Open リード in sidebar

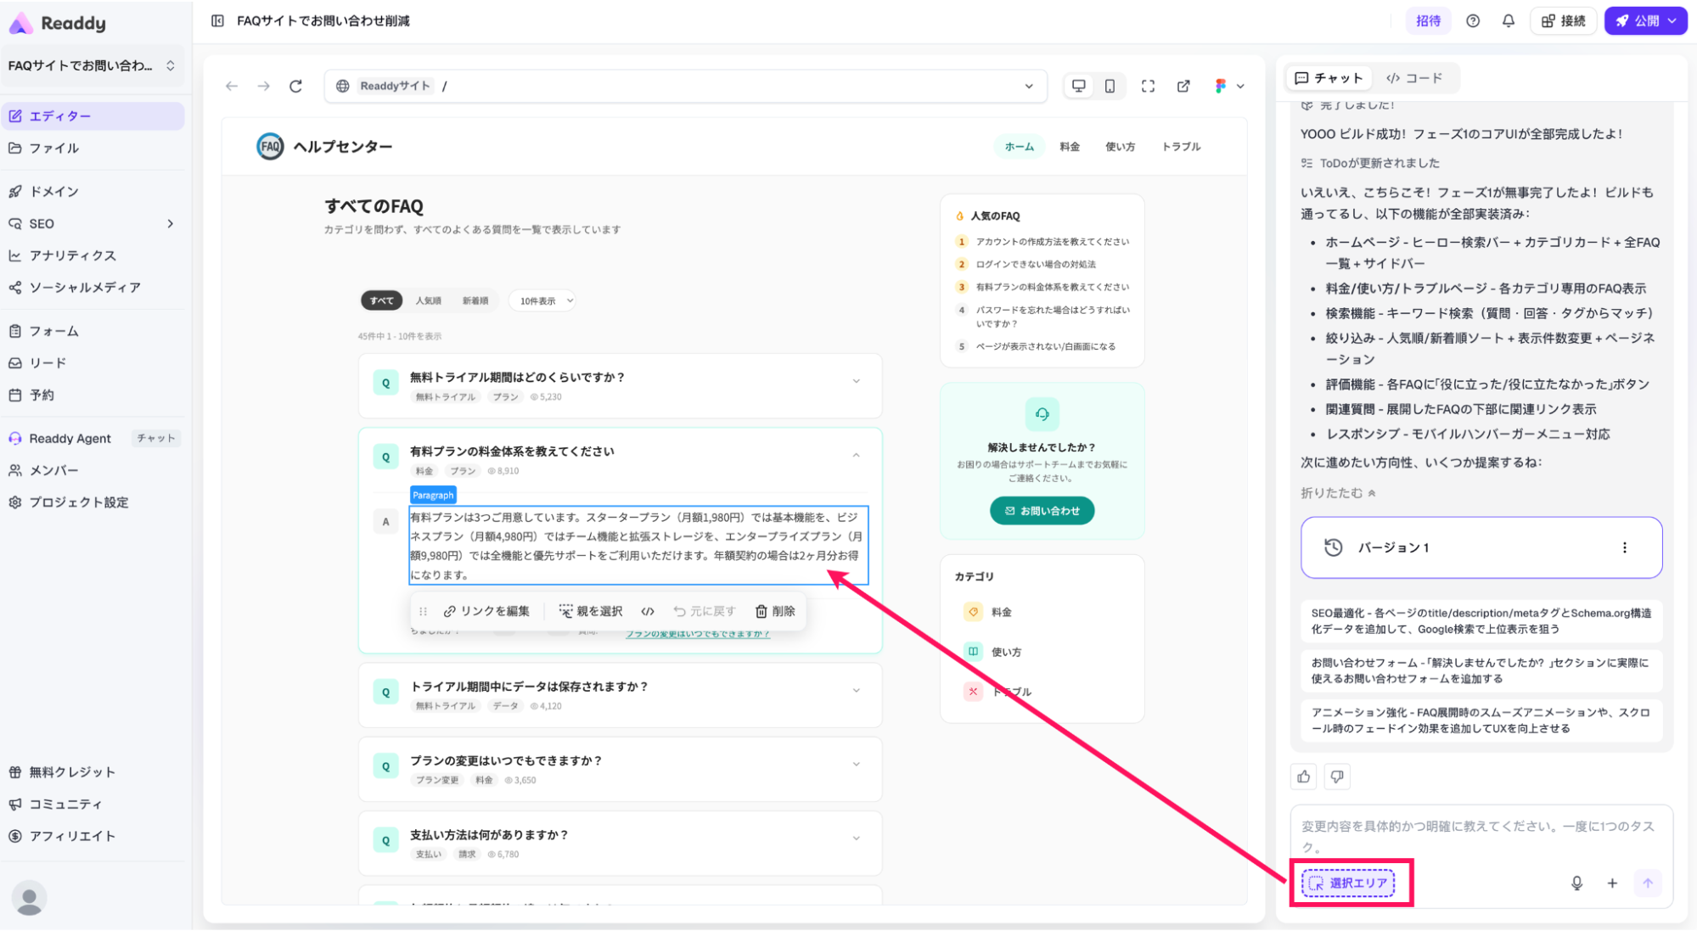coord(93,363)
